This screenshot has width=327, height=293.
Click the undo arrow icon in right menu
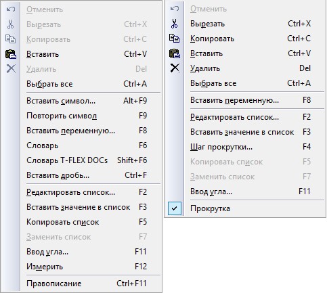tap(175, 9)
